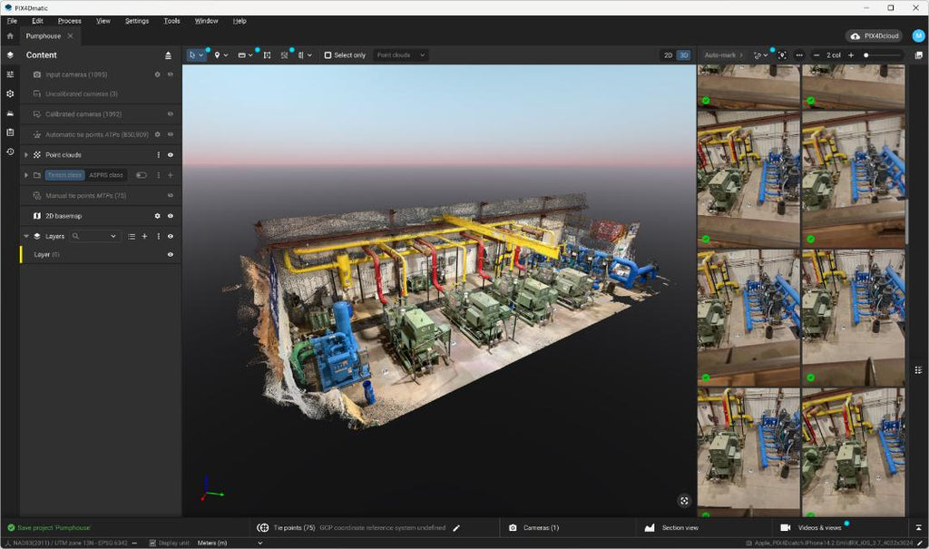Enable the Select only checkbox
Screen dimensions: 929x549
coord(328,55)
